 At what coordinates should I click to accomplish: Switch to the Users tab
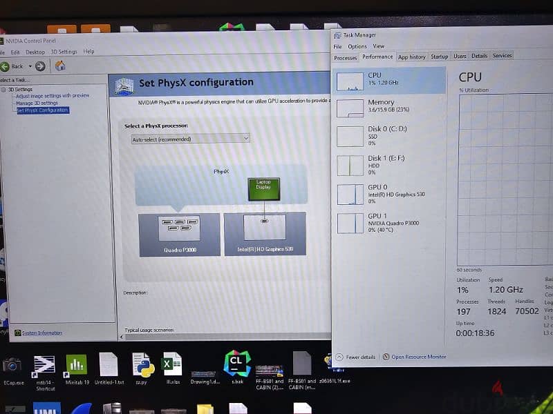[460, 56]
